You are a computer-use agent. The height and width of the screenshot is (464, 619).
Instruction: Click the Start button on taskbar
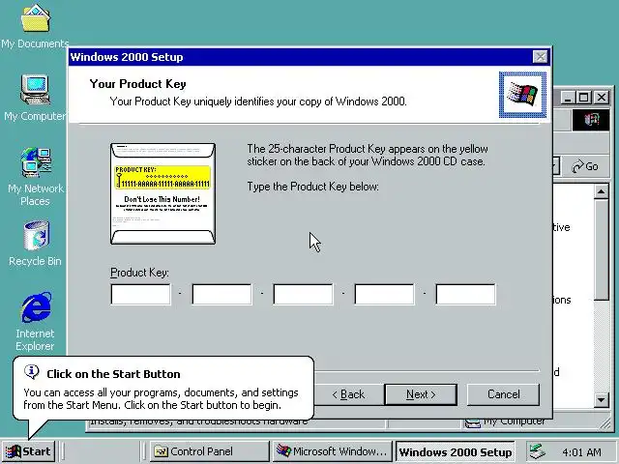tap(28, 451)
